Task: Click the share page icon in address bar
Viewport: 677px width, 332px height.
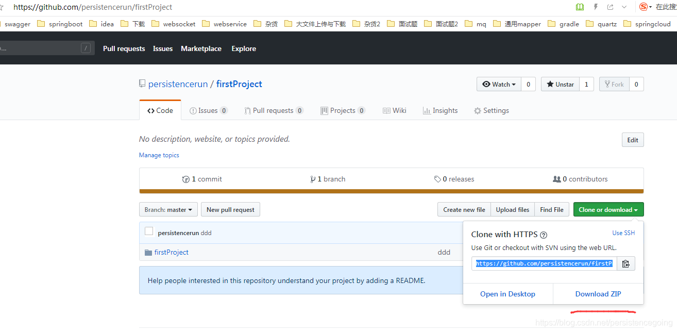Action: point(611,7)
